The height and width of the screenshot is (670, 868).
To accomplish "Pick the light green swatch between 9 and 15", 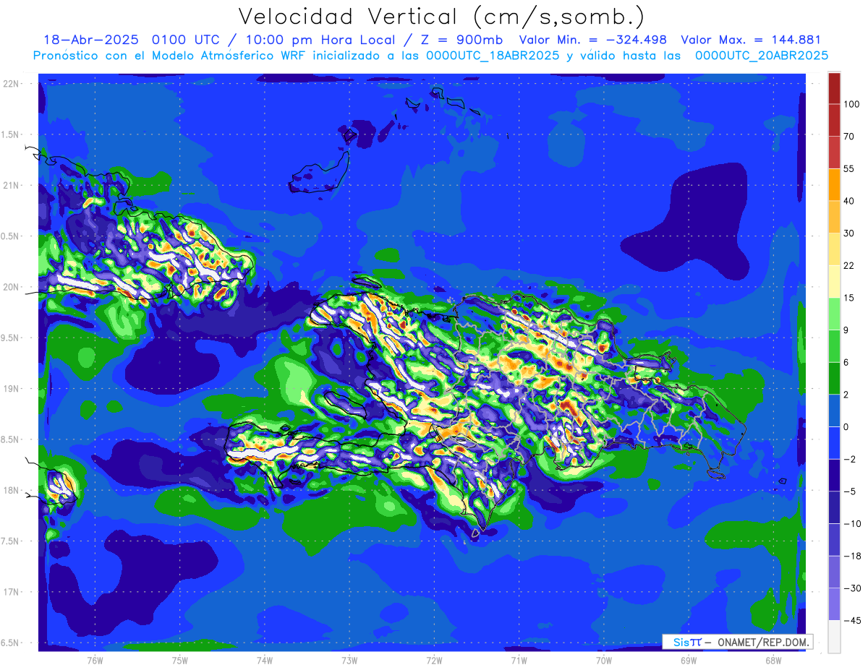I will point(834,314).
